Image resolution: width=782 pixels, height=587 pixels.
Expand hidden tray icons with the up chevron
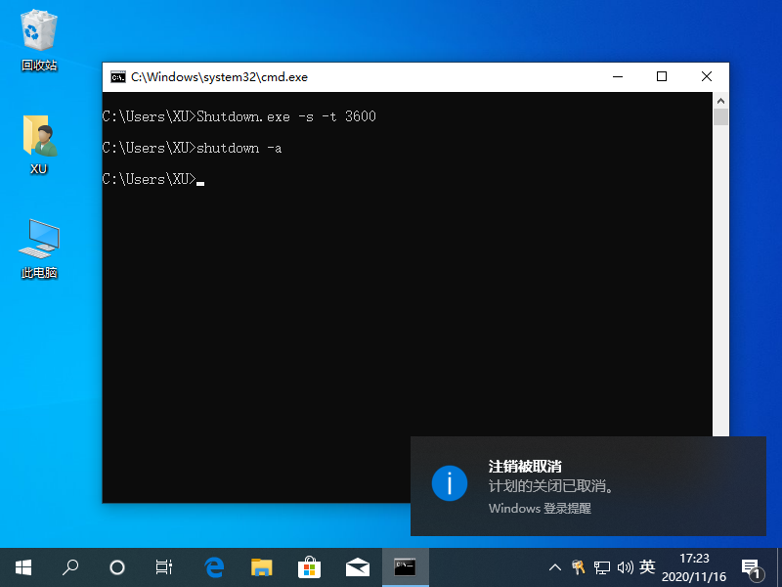coord(554,567)
